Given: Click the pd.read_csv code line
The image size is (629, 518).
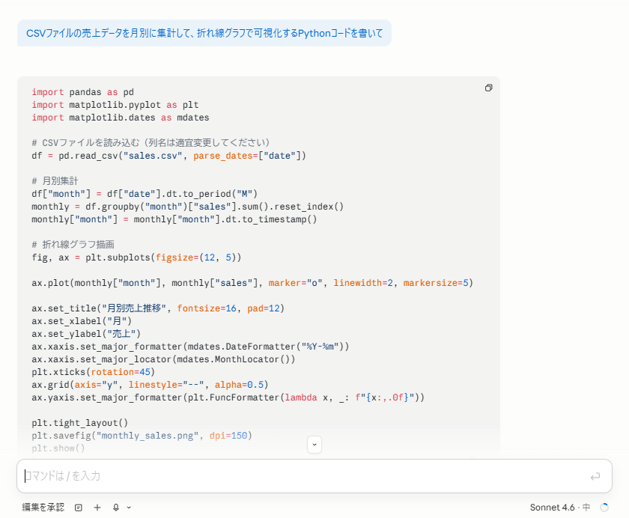Looking at the screenshot, I should tap(168, 156).
